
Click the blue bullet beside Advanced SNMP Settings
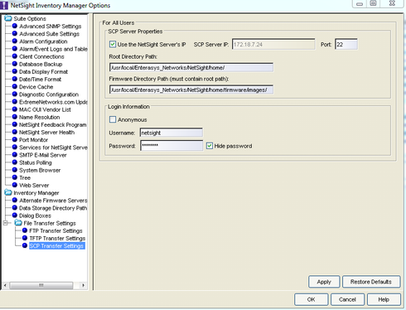click(15, 26)
